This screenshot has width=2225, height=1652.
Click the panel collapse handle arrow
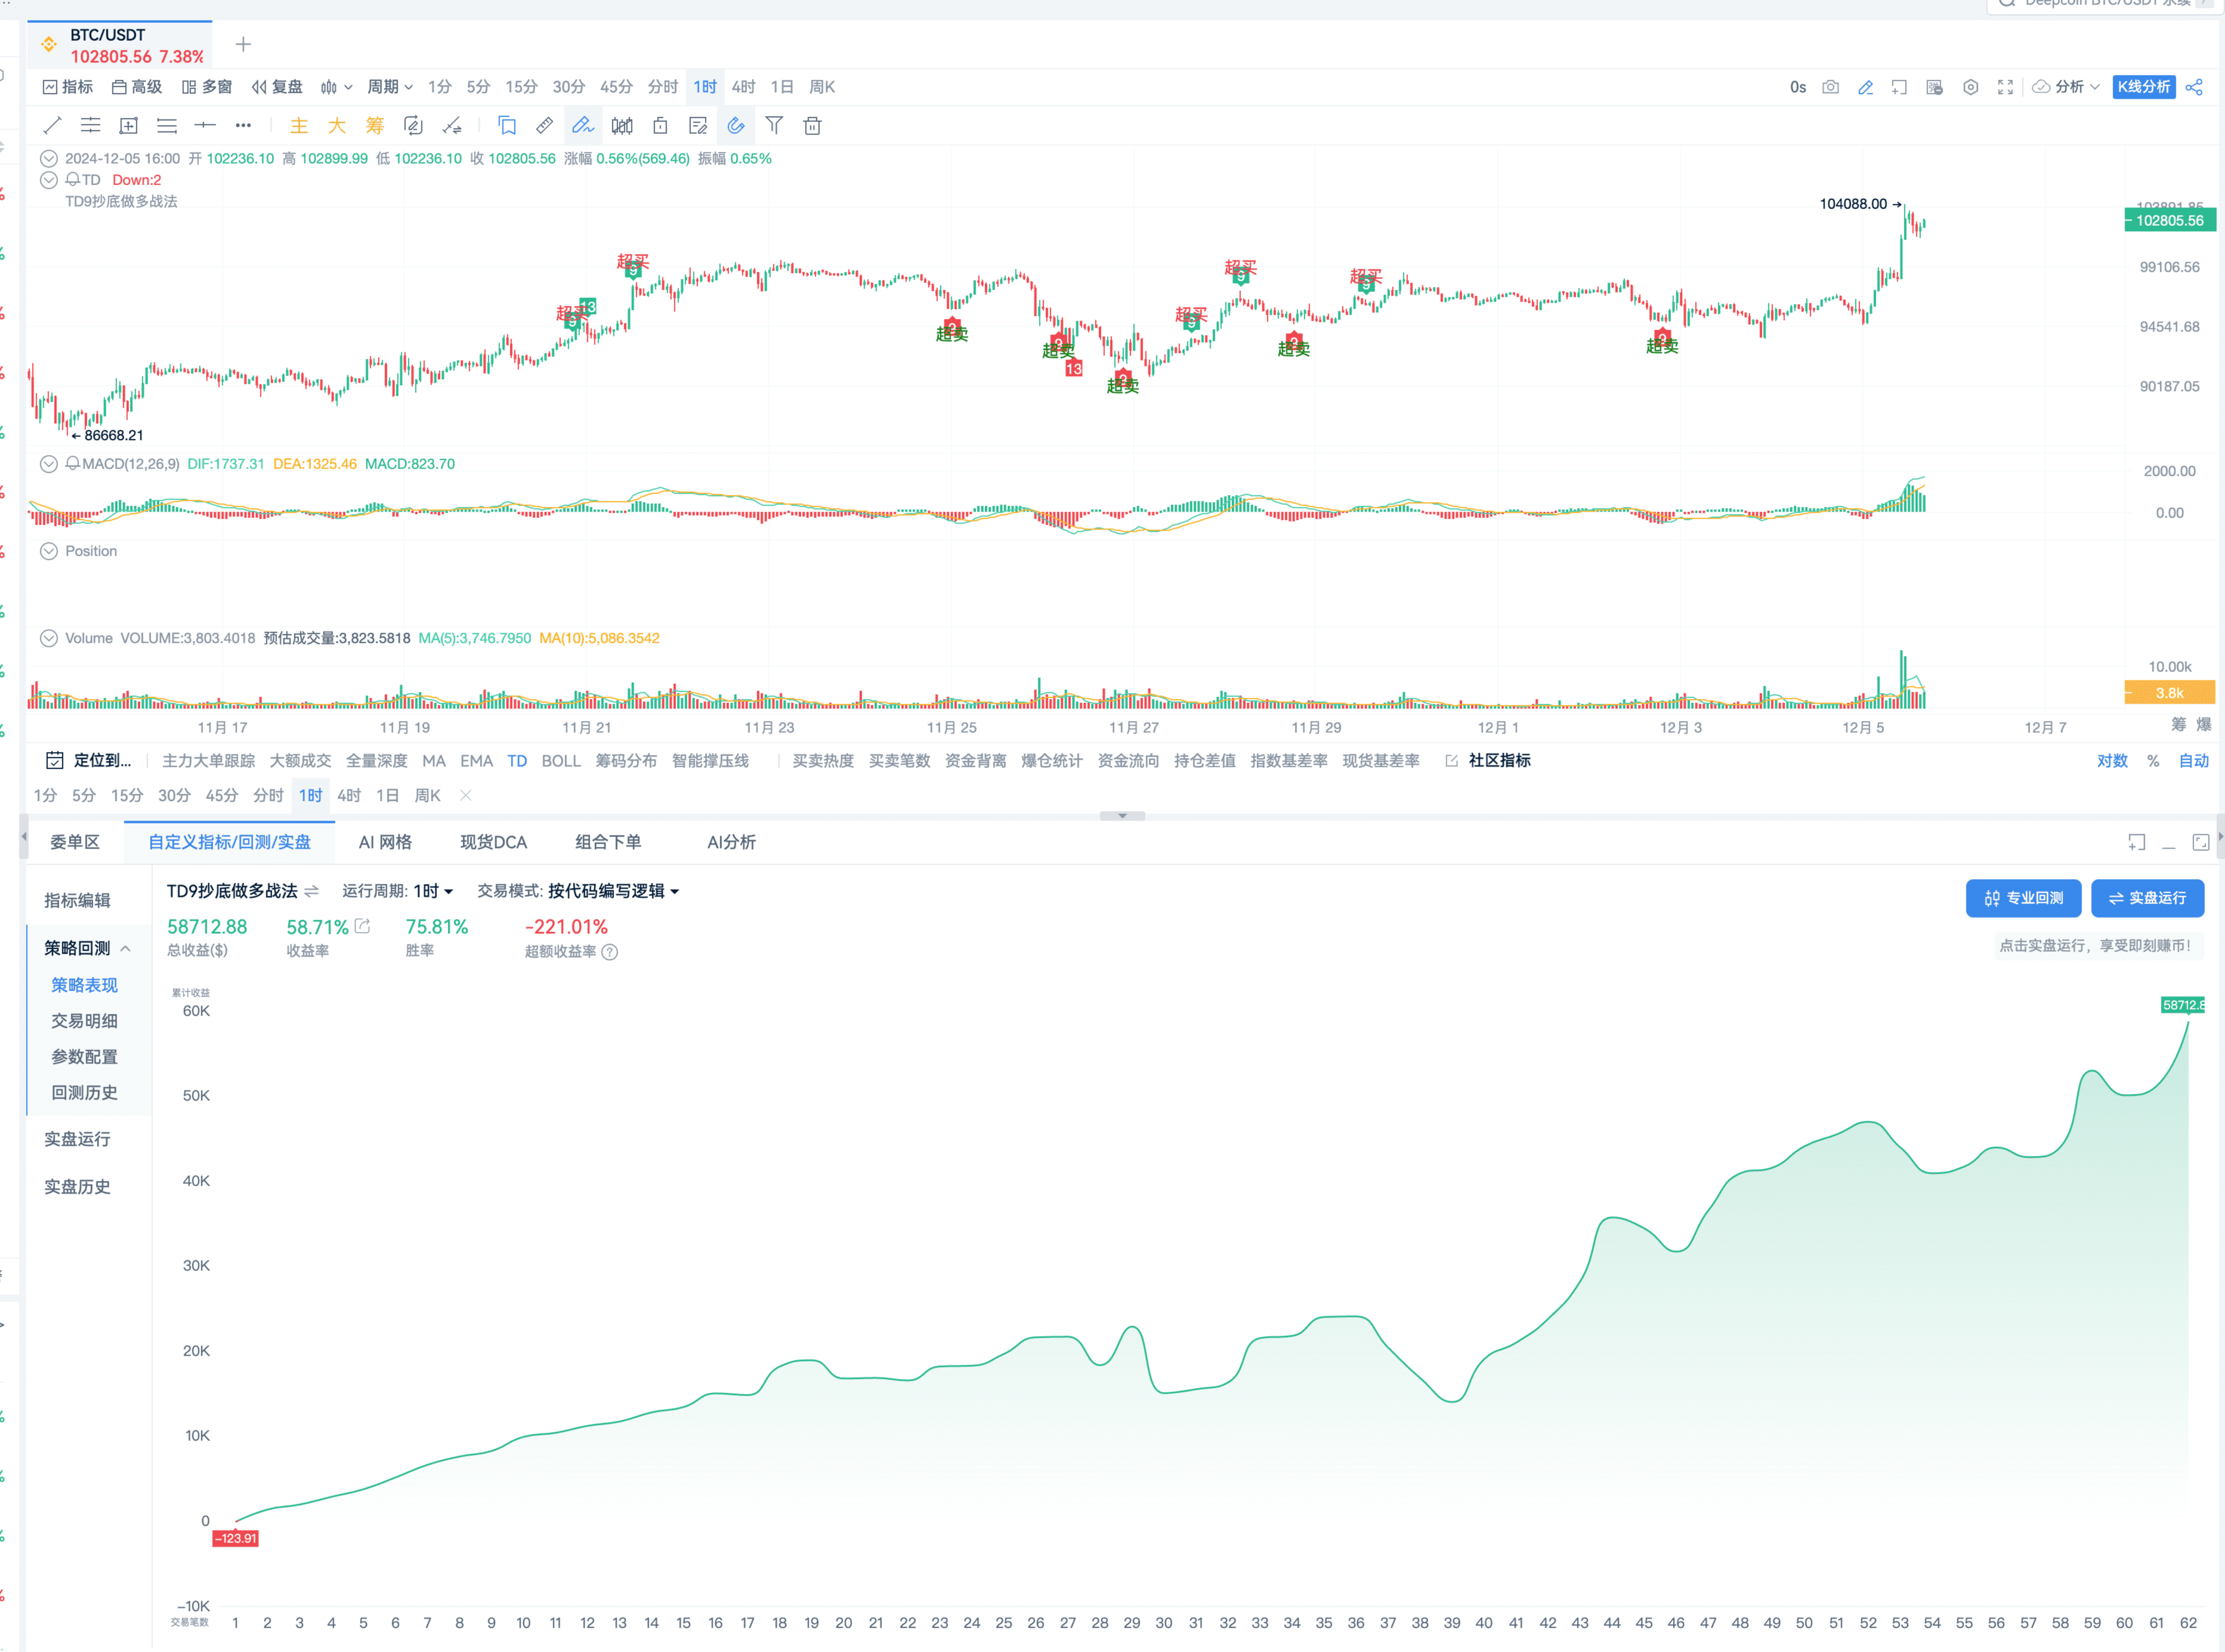coord(1122,816)
